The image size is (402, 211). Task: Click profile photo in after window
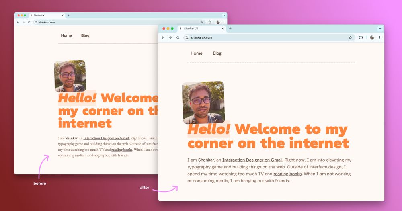pyautogui.click(x=203, y=102)
